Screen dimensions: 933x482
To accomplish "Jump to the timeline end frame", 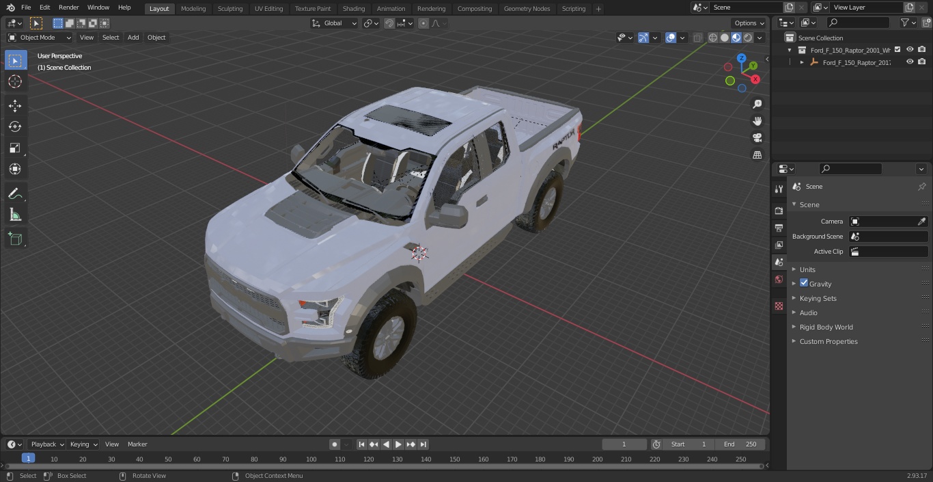I will point(423,444).
